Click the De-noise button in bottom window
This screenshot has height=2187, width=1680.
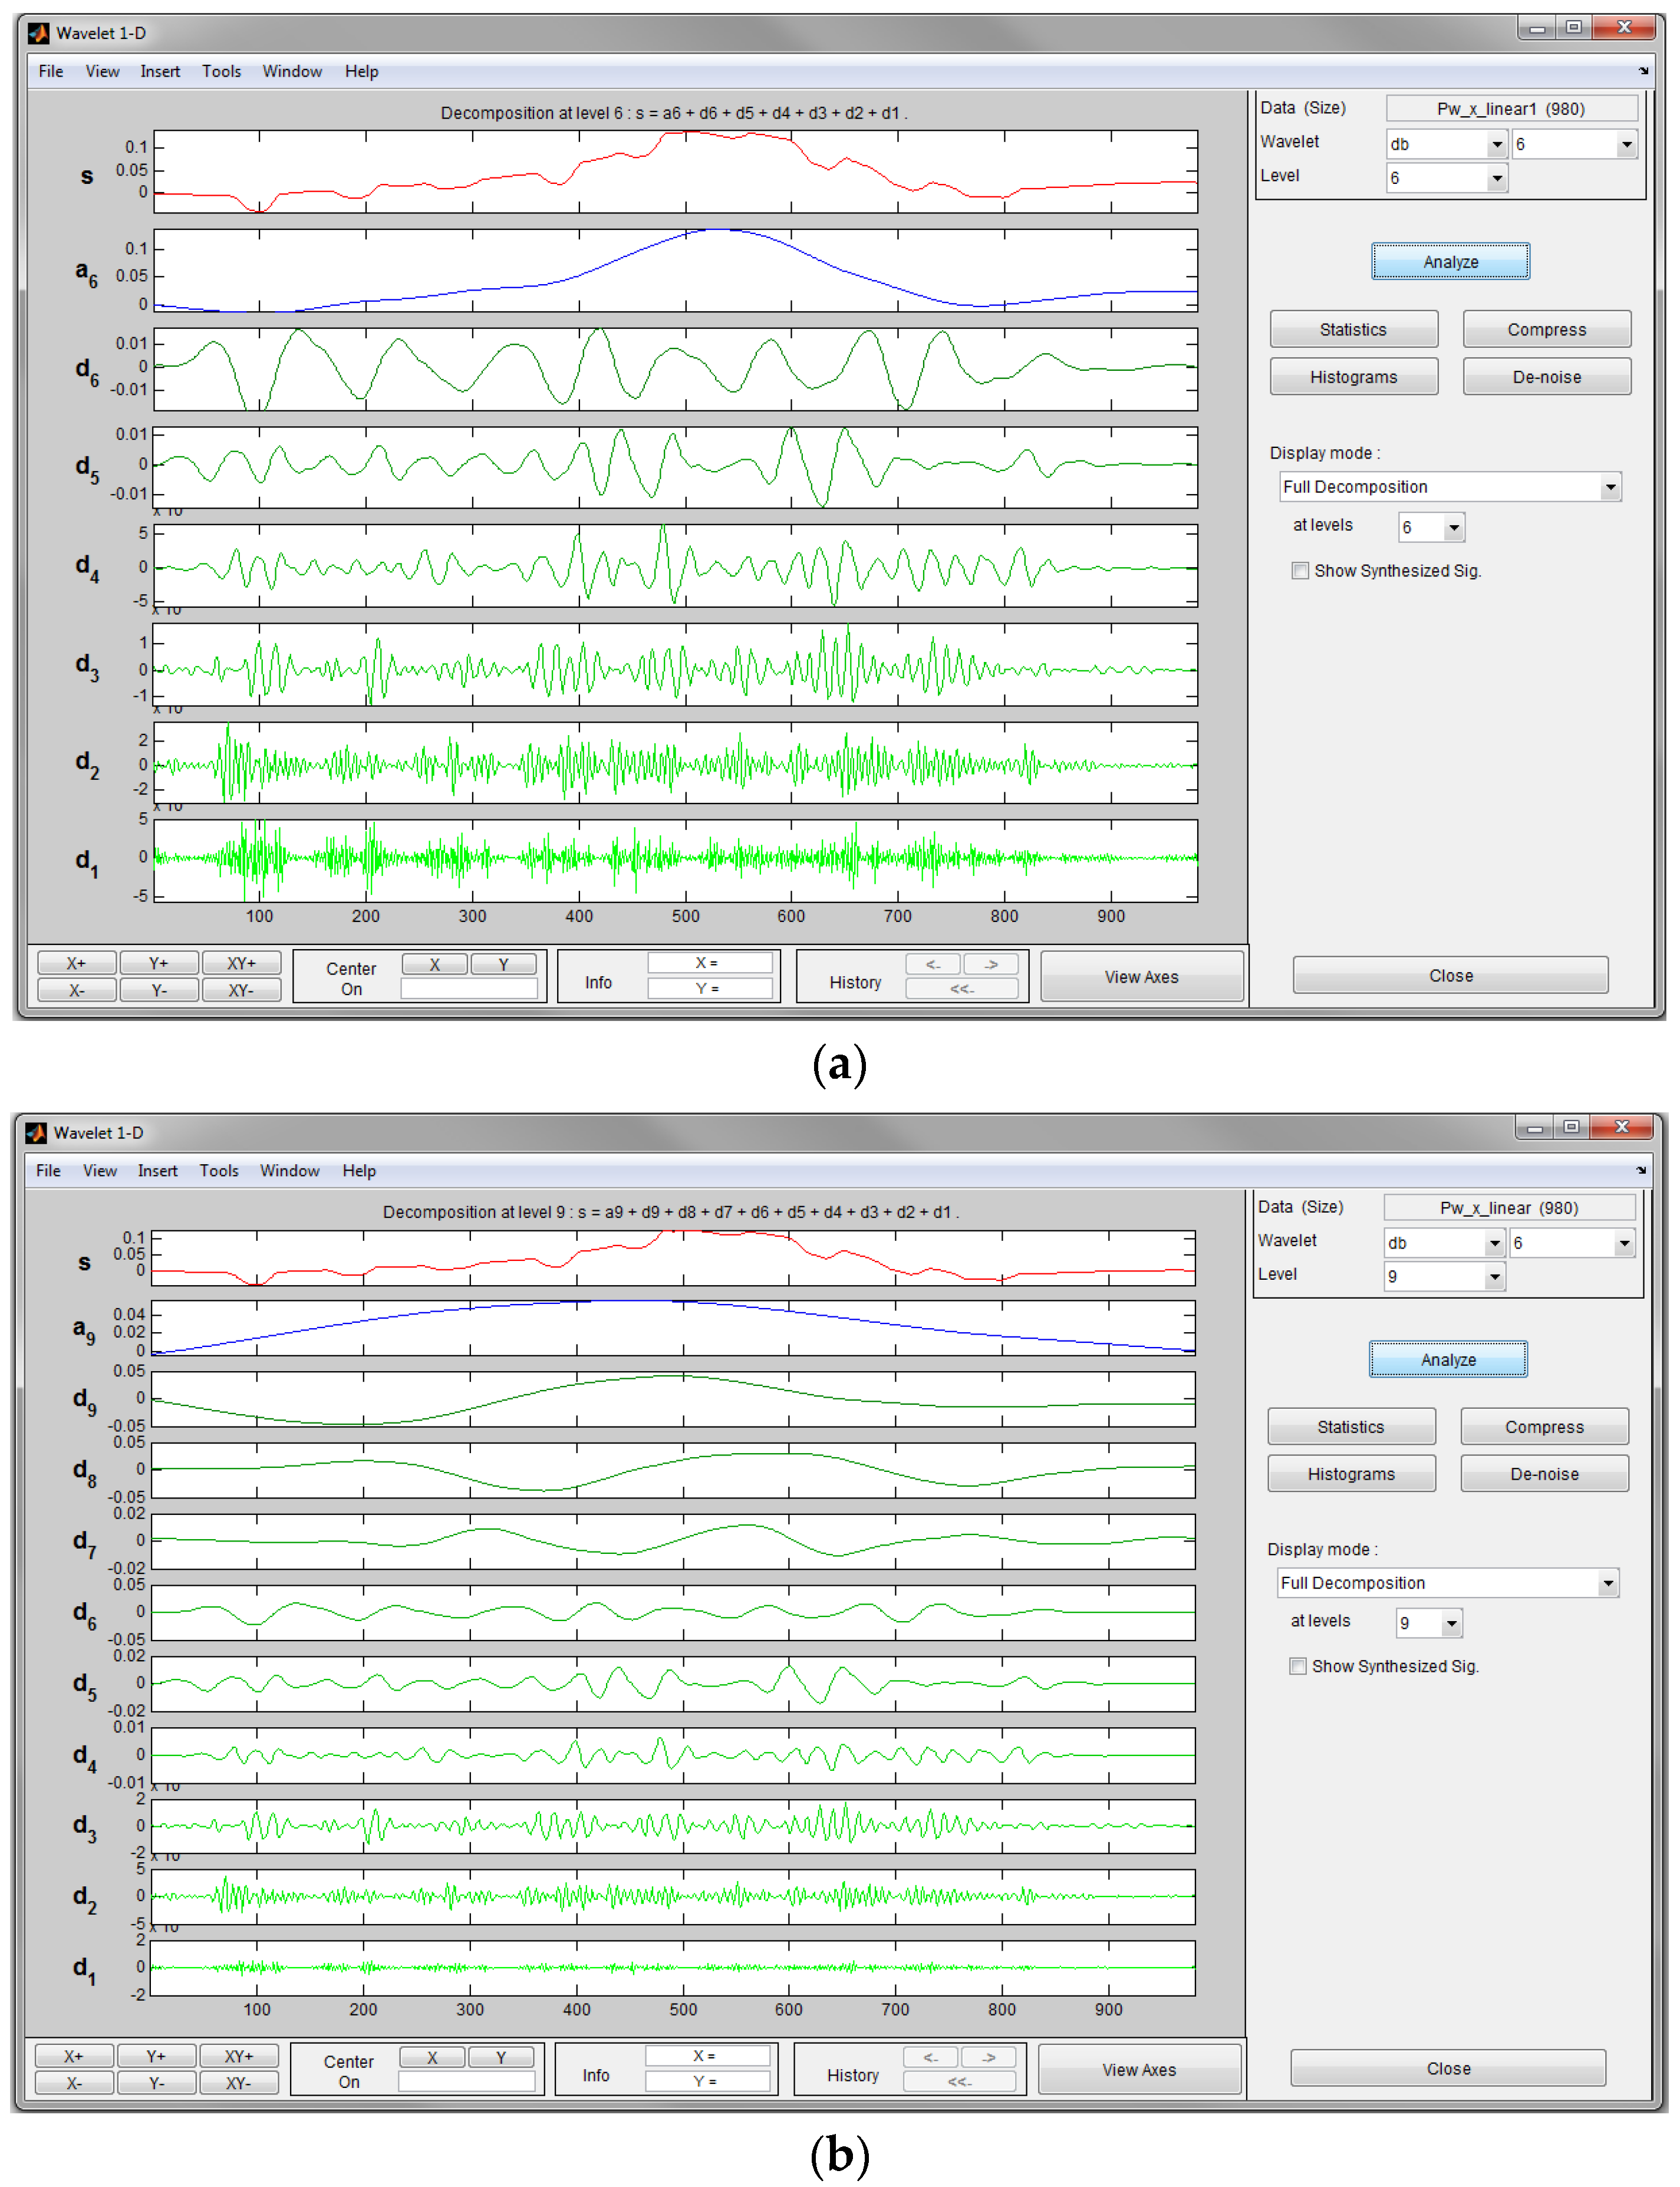1543,1474
